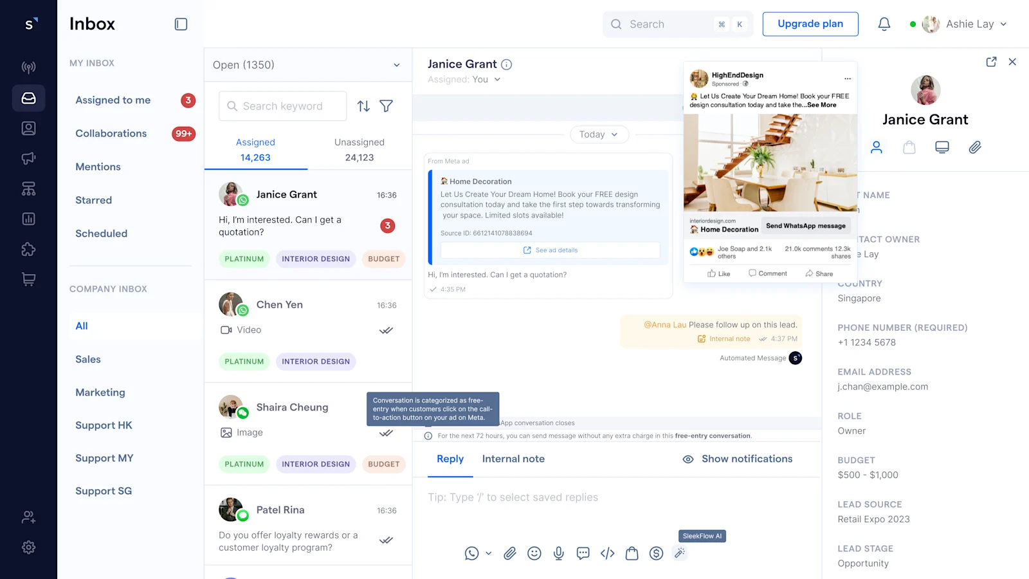Launch SleekFlow AI magic wand
This screenshot has width=1029, height=579.
pyautogui.click(x=680, y=553)
